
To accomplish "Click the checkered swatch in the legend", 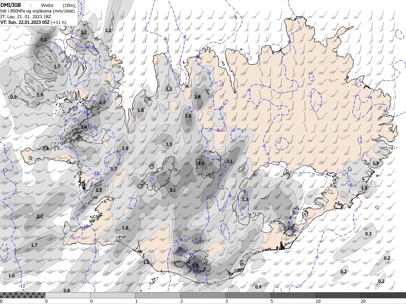I will [x=22, y=295].
